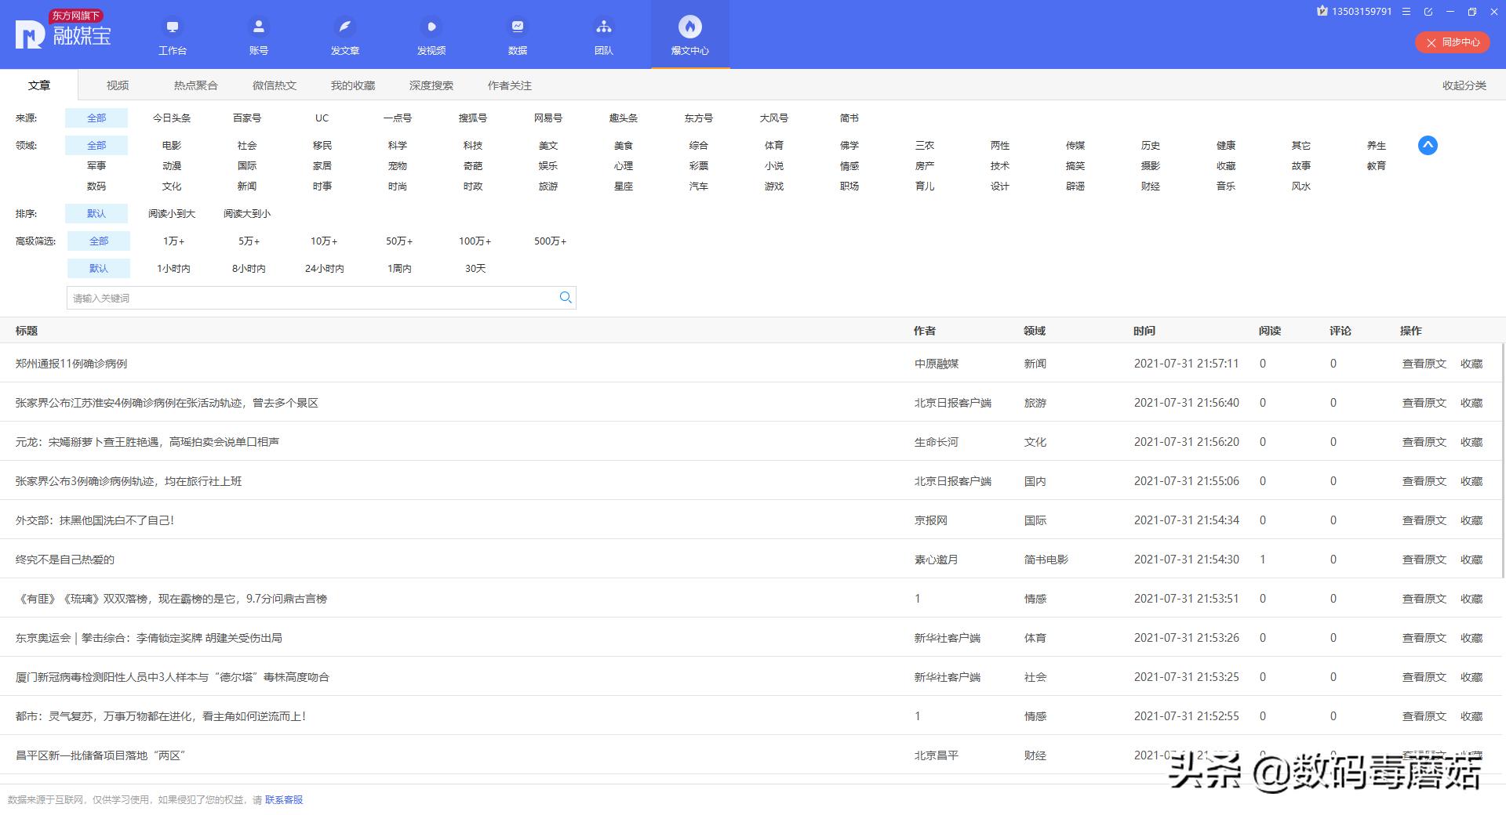This screenshot has height=815, width=1506.
Task: Click the 发视频 publish video icon
Action: [x=431, y=27]
